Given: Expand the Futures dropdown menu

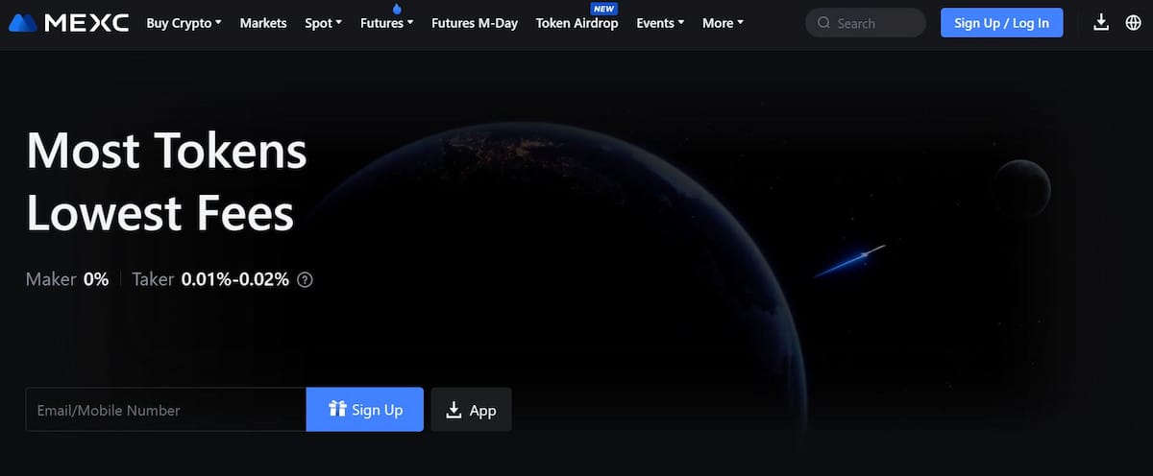Looking at the screenshot, I should (x=387, y=23).
